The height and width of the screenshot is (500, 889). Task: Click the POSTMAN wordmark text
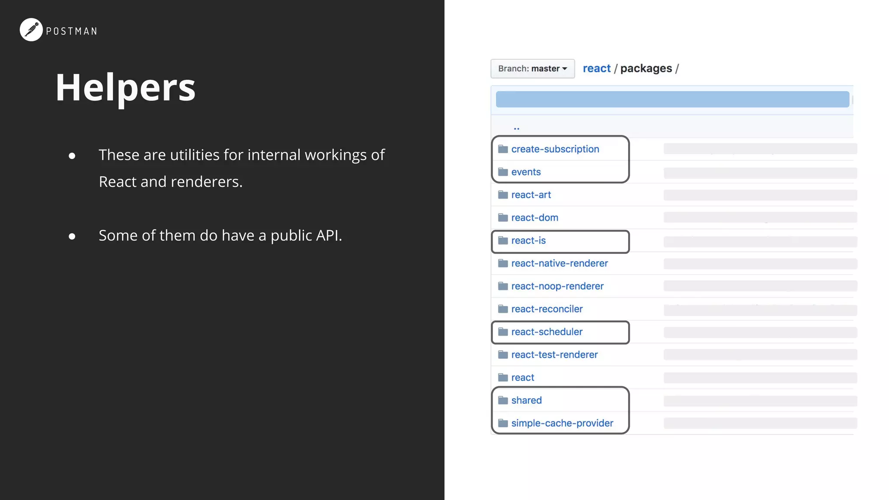tap(72, 31)
